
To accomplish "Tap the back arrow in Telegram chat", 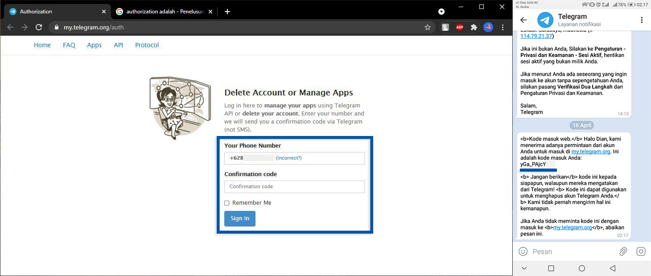I will click(523, 20).
